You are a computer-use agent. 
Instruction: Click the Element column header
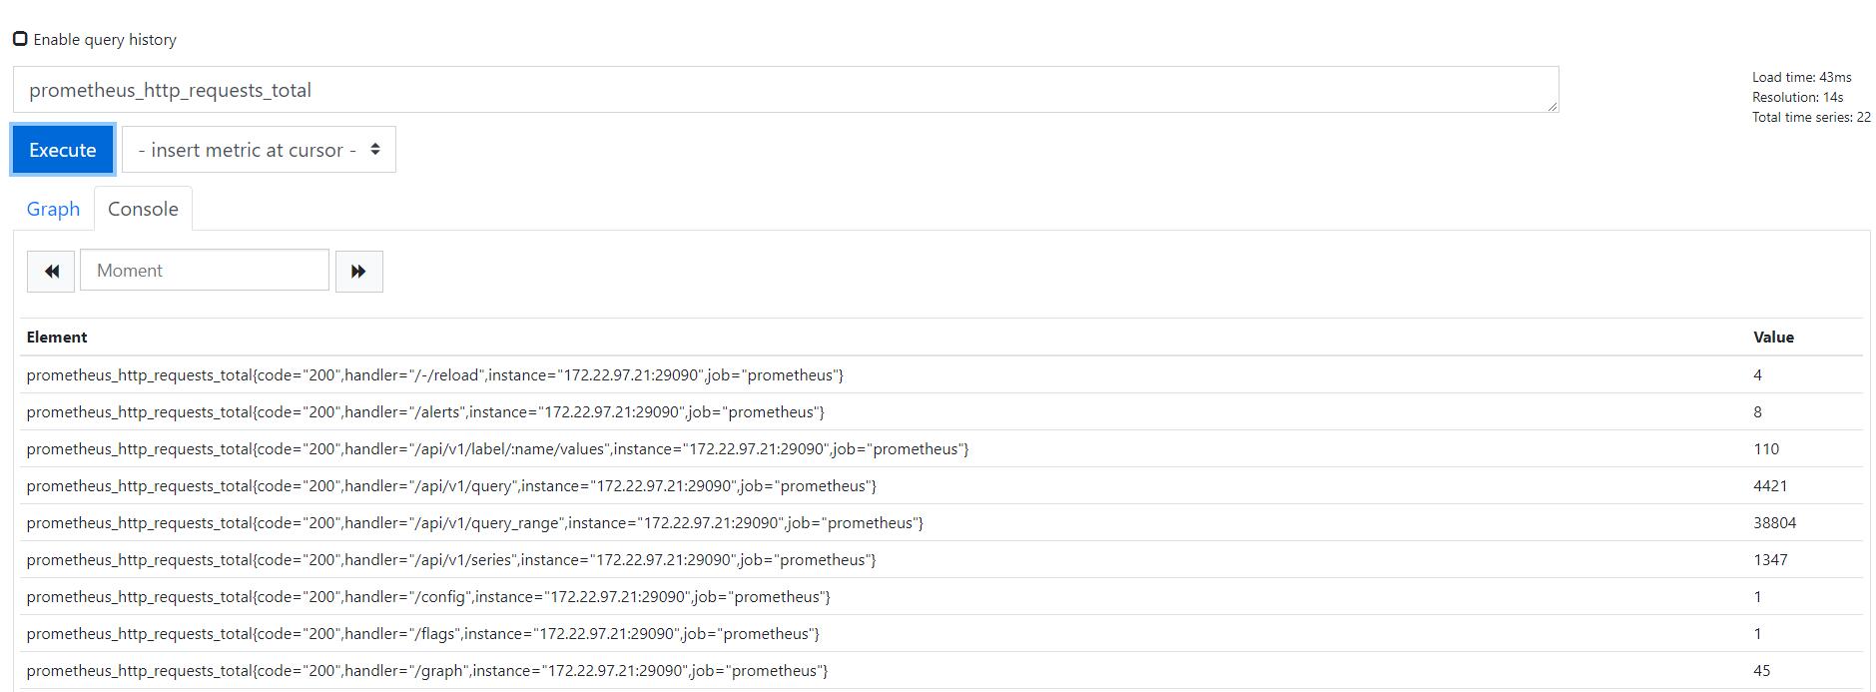(57, 338)
